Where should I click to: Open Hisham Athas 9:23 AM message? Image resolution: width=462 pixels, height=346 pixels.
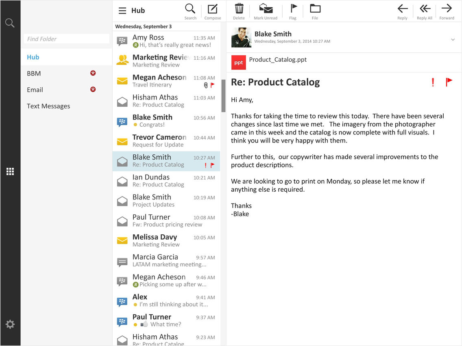(x=166, y=339)
